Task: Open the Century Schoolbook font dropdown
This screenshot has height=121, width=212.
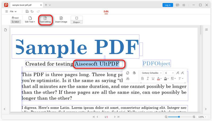Action: [152, 73]
